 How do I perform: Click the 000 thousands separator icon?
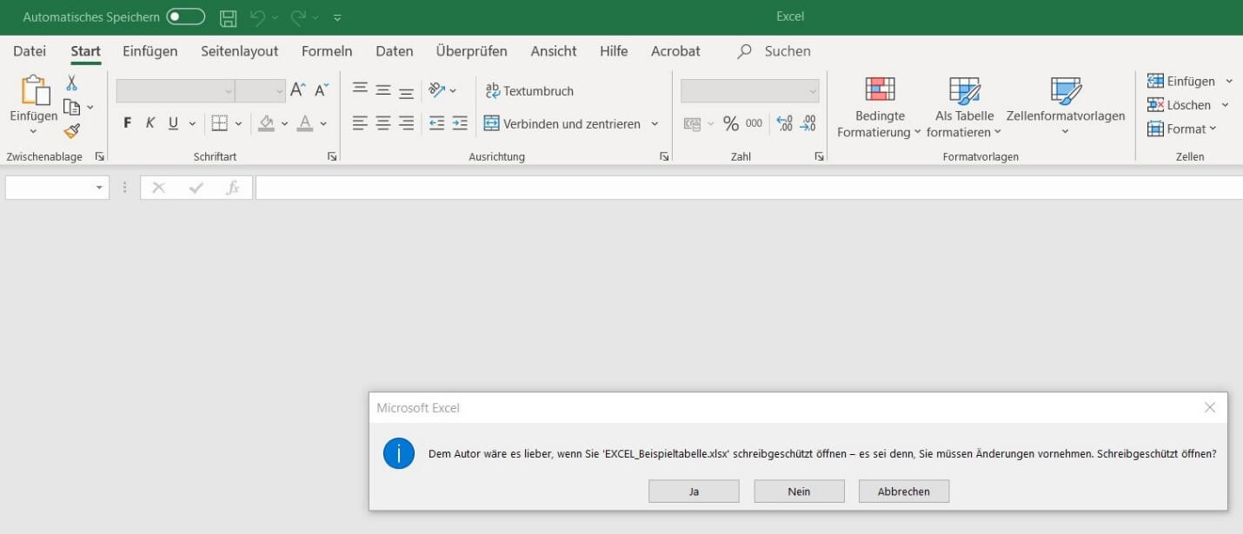(x=754, y=123)
